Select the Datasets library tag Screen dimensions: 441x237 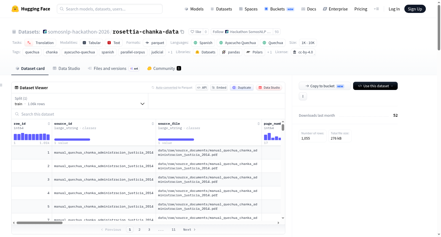pos(205,52)
